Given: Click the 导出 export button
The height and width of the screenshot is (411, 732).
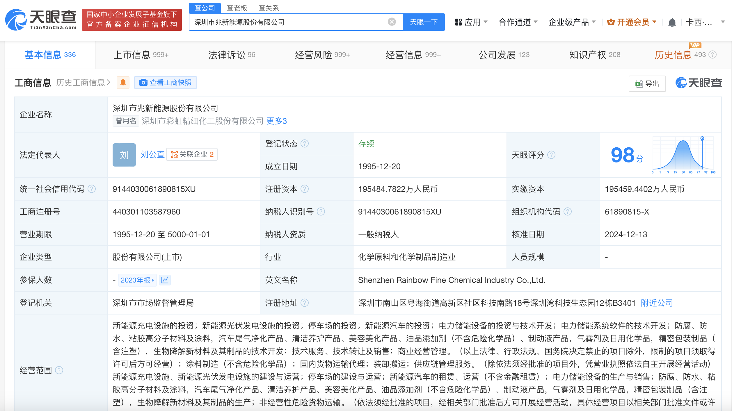Looking at the screenshot, I should 647,84.
